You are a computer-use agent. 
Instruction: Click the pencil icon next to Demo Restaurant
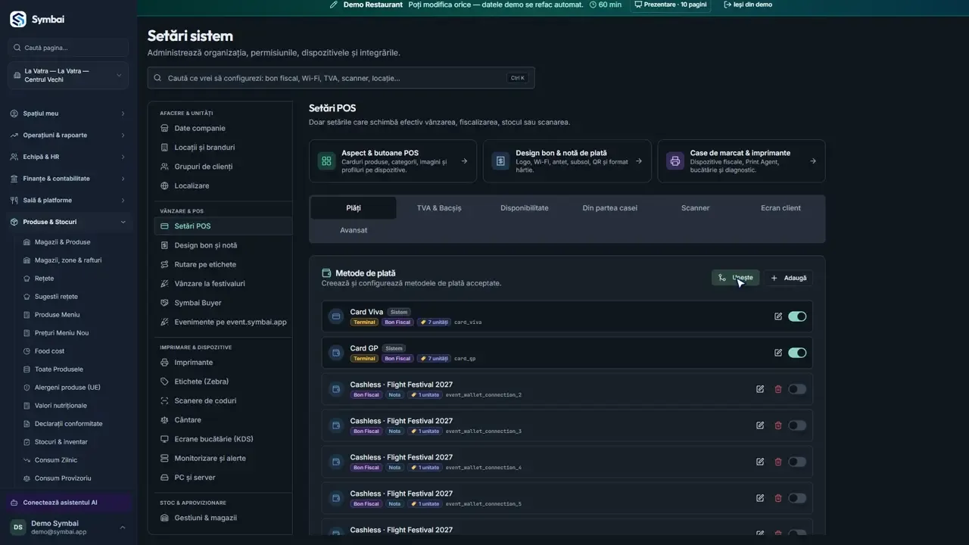coord(334,5)
